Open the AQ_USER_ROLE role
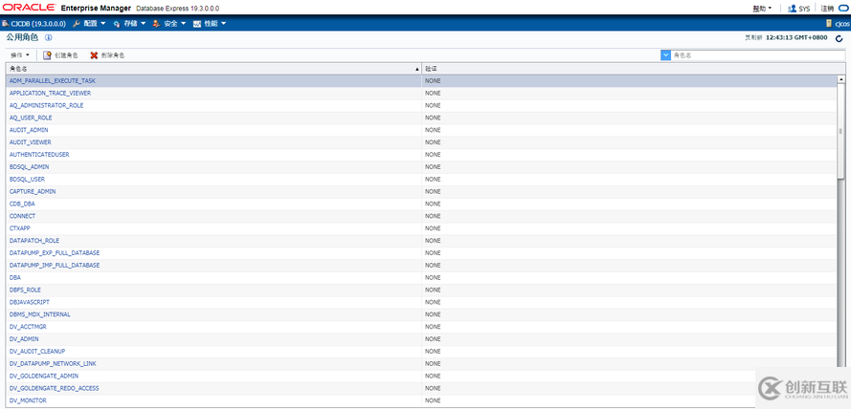The image size is (851, 409). pyautogui.click(x=31, y=118)
